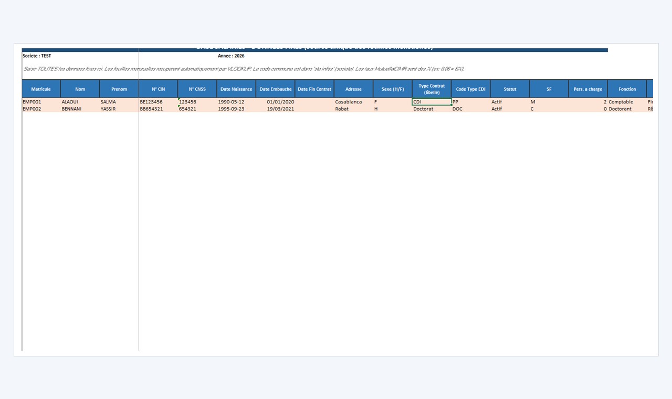This screenshot has width=672, height=399.
Task: Click the Annee : 2026 cell
Action: coord(231,56)
